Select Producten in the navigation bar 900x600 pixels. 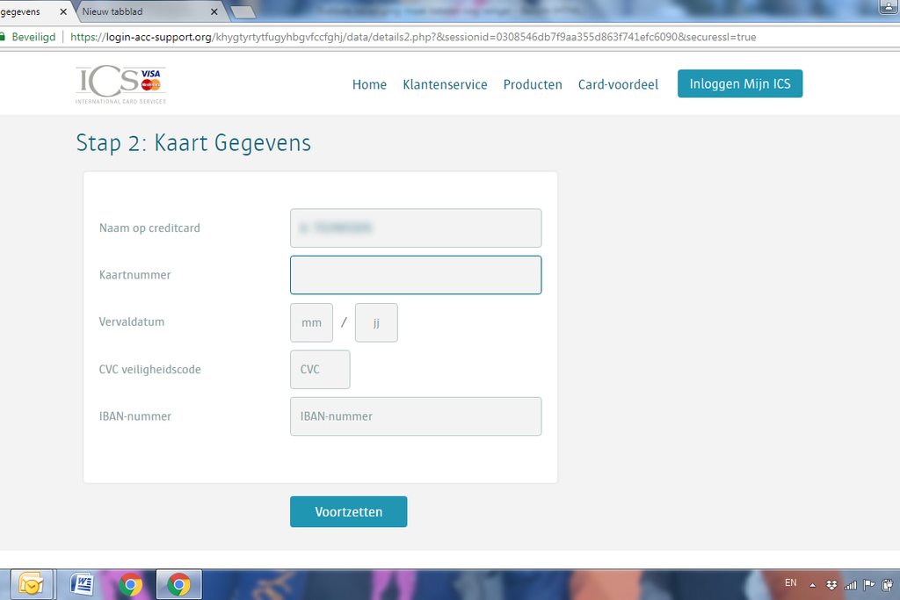(x=533, y=85)
